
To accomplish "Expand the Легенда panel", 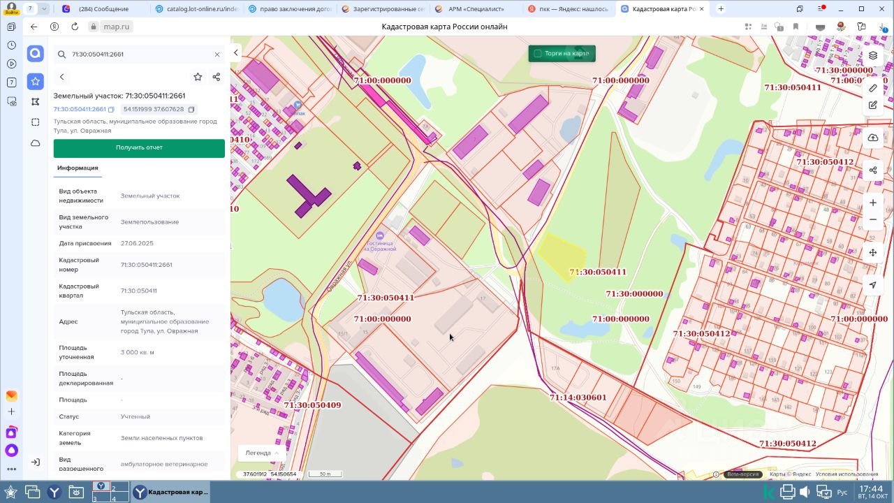I will (262, 453).
